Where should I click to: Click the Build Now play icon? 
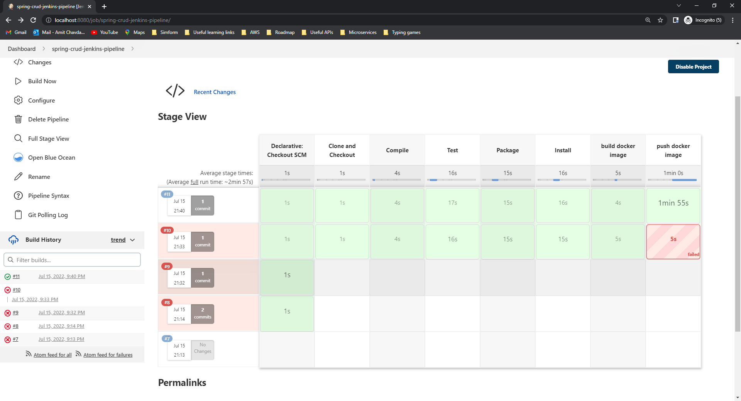tap(18, 81)
